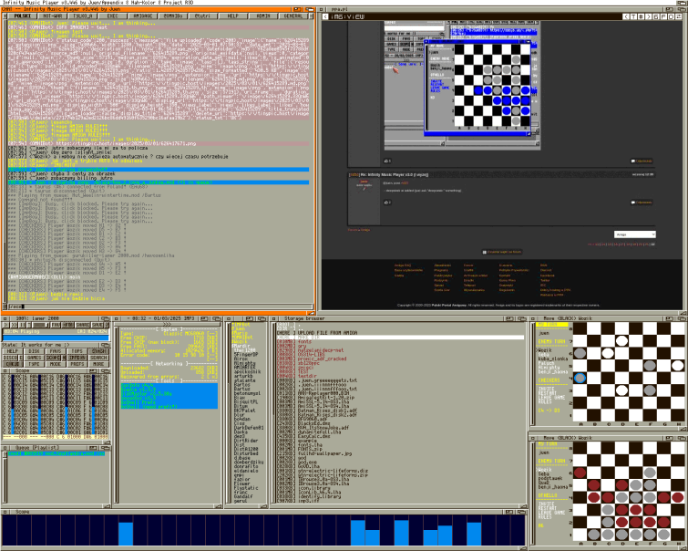Select identify.library in Storage browser
The width and height of the screenshot is (688, 551).
(319, 496)
